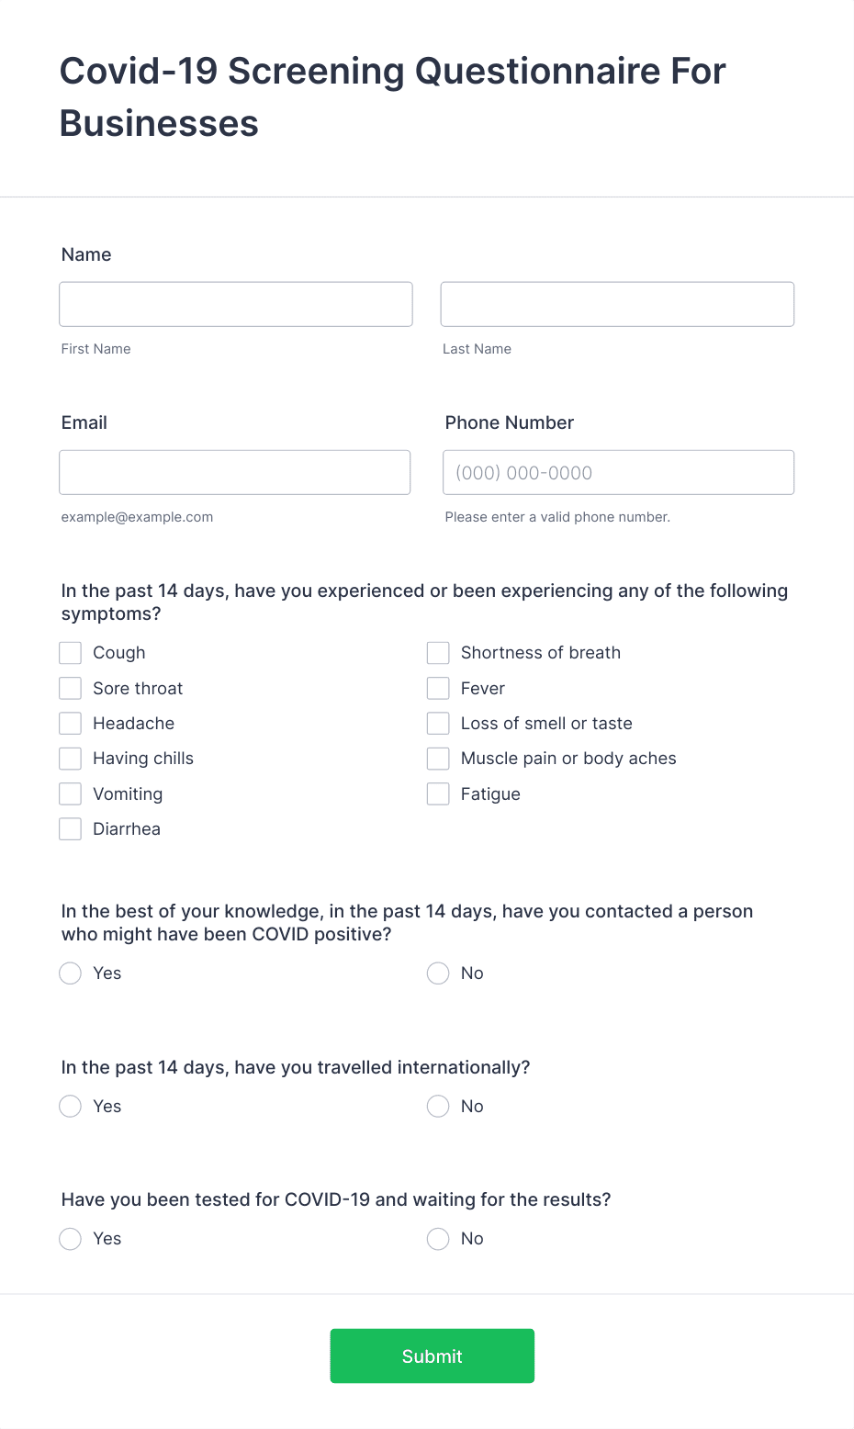Select Yes for international travel question
This screenshot has width=854, height=1429.
click(x=70, y=1106)
